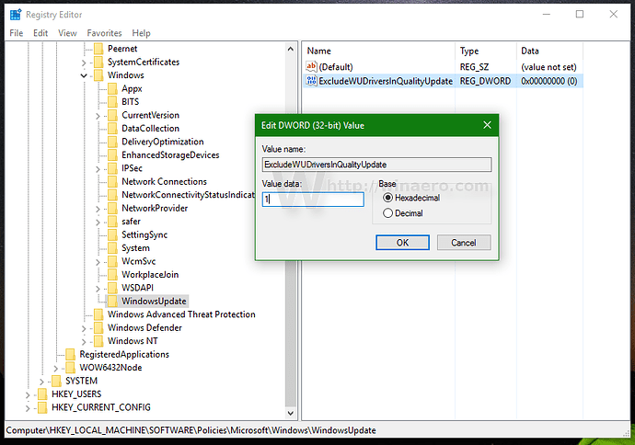The image size is (635, 445).
Task: Click the DataCollection folder icon
Action: (x=112, y=129)
